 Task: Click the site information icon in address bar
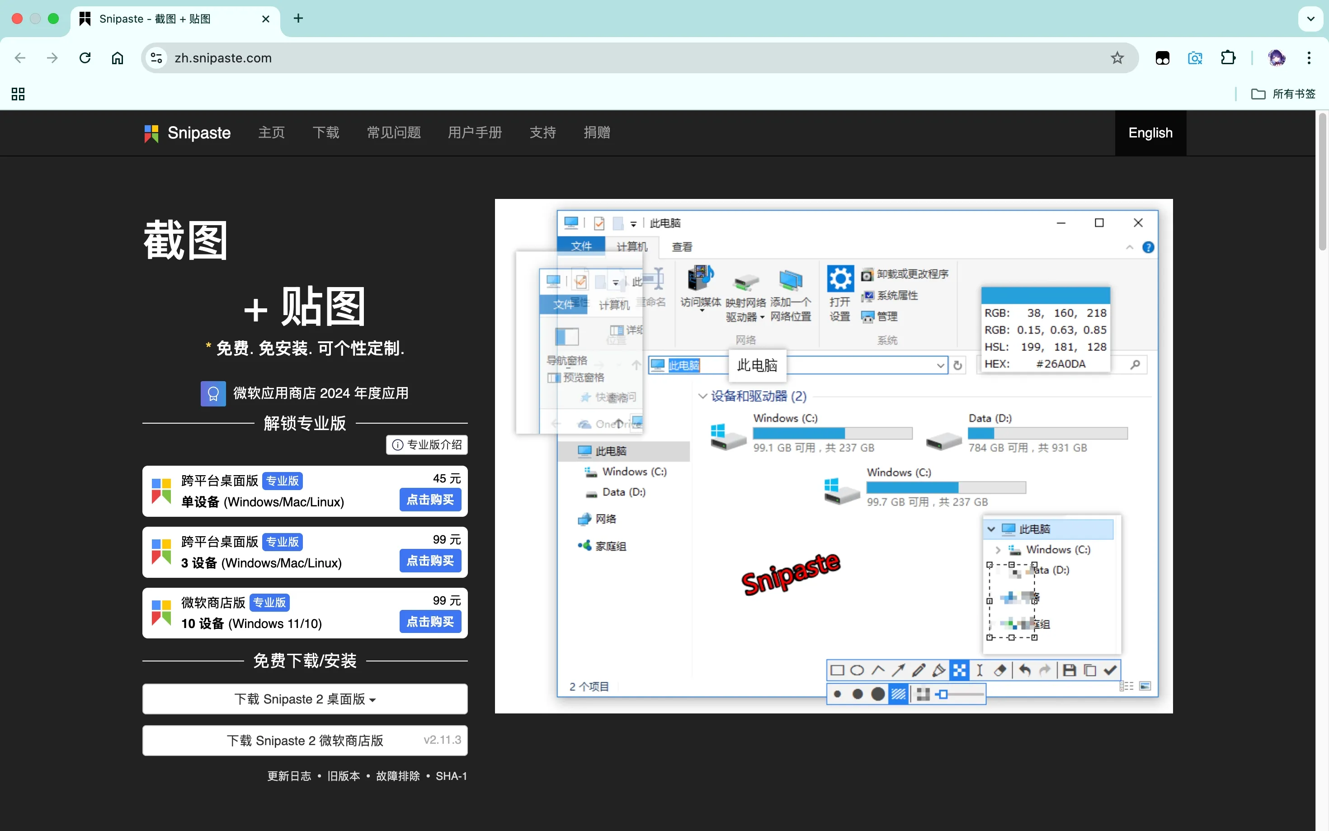point(156,58)
